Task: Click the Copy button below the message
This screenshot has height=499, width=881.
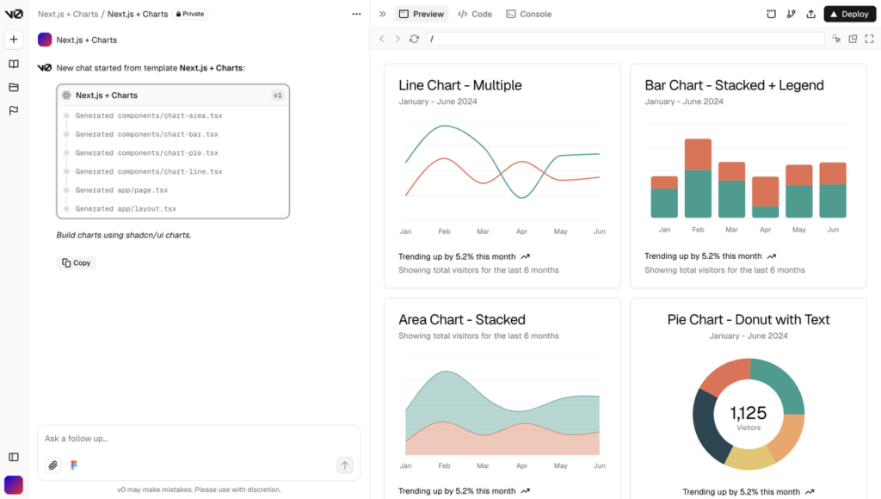Action: coord(76,262)
